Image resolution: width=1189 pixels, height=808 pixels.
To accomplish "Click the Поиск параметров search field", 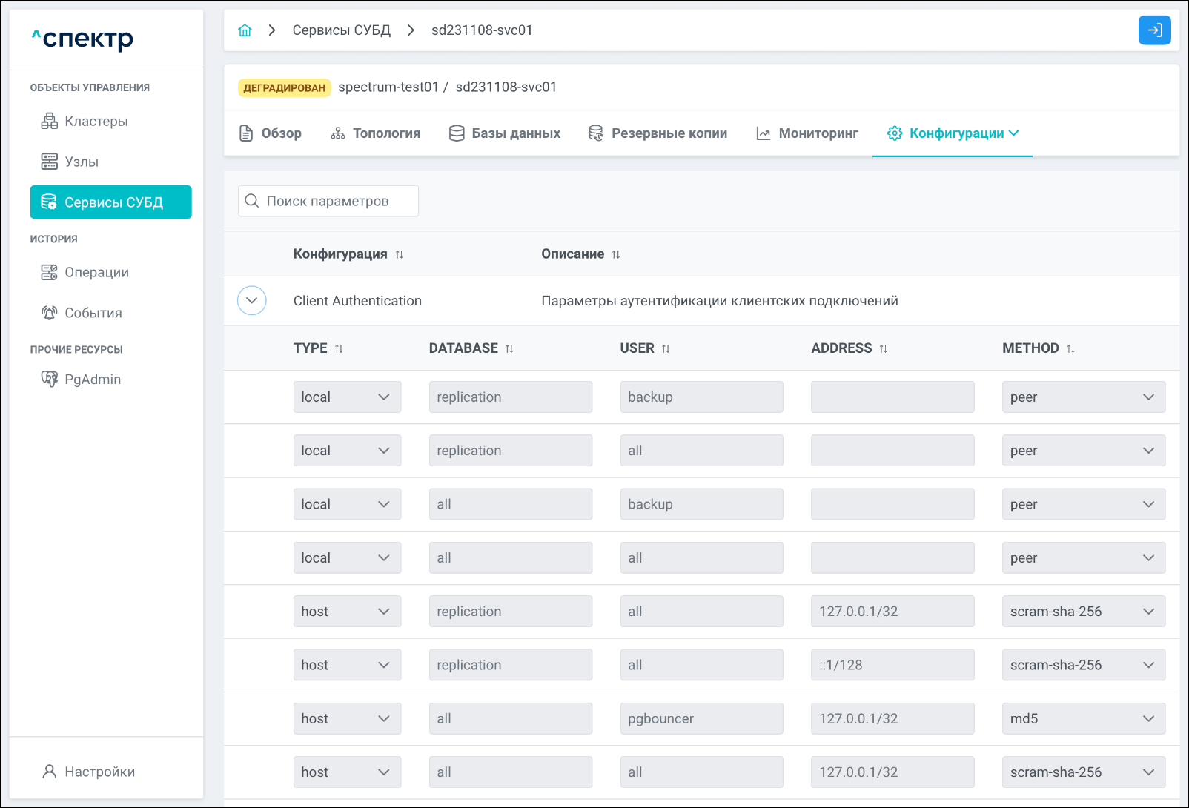I will pyautogui.click(x=328, y=202).
